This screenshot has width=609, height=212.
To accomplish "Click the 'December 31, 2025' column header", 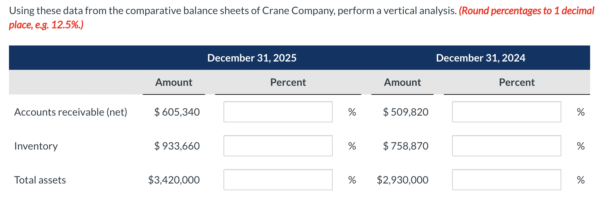I will pyautogui.click(x=252, y=58).
